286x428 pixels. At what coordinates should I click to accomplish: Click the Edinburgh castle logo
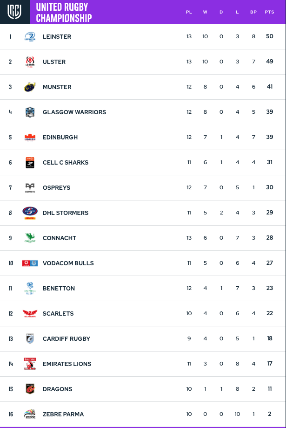[x=30, y=137]
